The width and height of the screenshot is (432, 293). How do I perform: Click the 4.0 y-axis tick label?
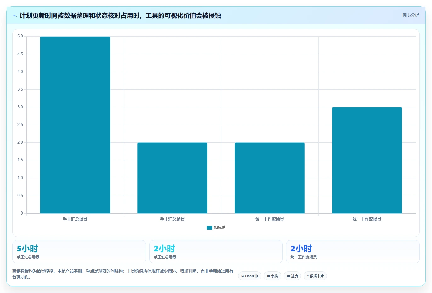(x=20, y=72)
